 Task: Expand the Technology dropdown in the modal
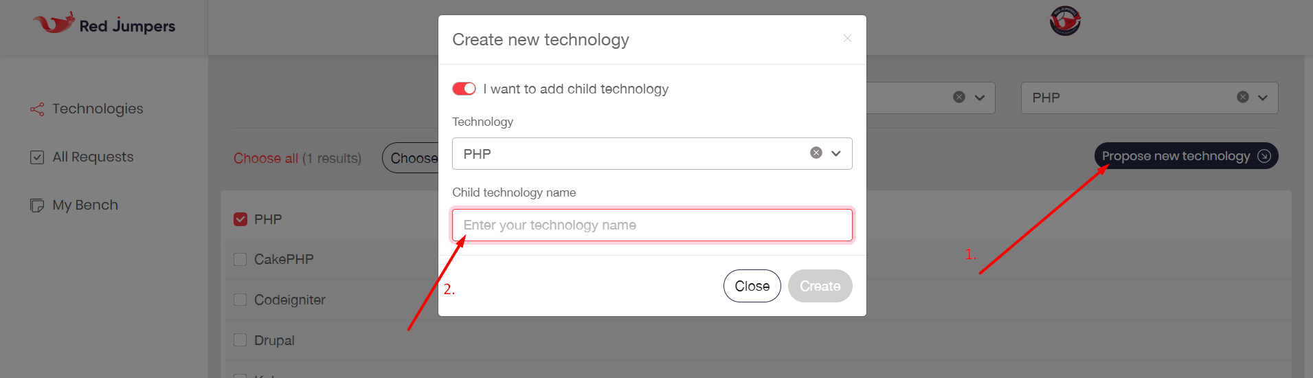click(x=836, y=153)
